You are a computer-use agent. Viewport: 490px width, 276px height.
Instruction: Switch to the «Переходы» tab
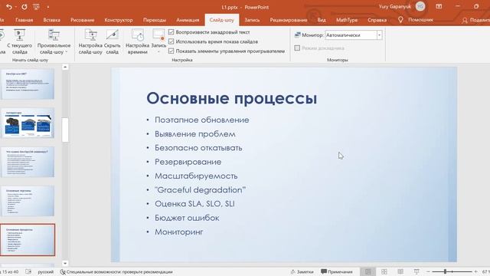tap(155, 20)
